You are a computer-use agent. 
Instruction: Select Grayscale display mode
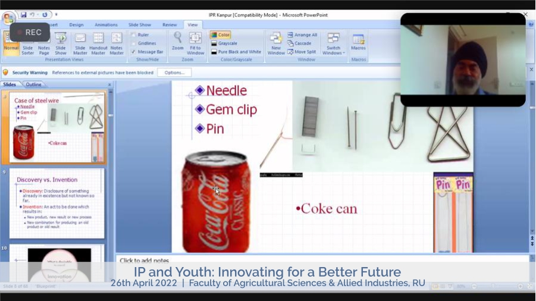(x=224, y=43)
